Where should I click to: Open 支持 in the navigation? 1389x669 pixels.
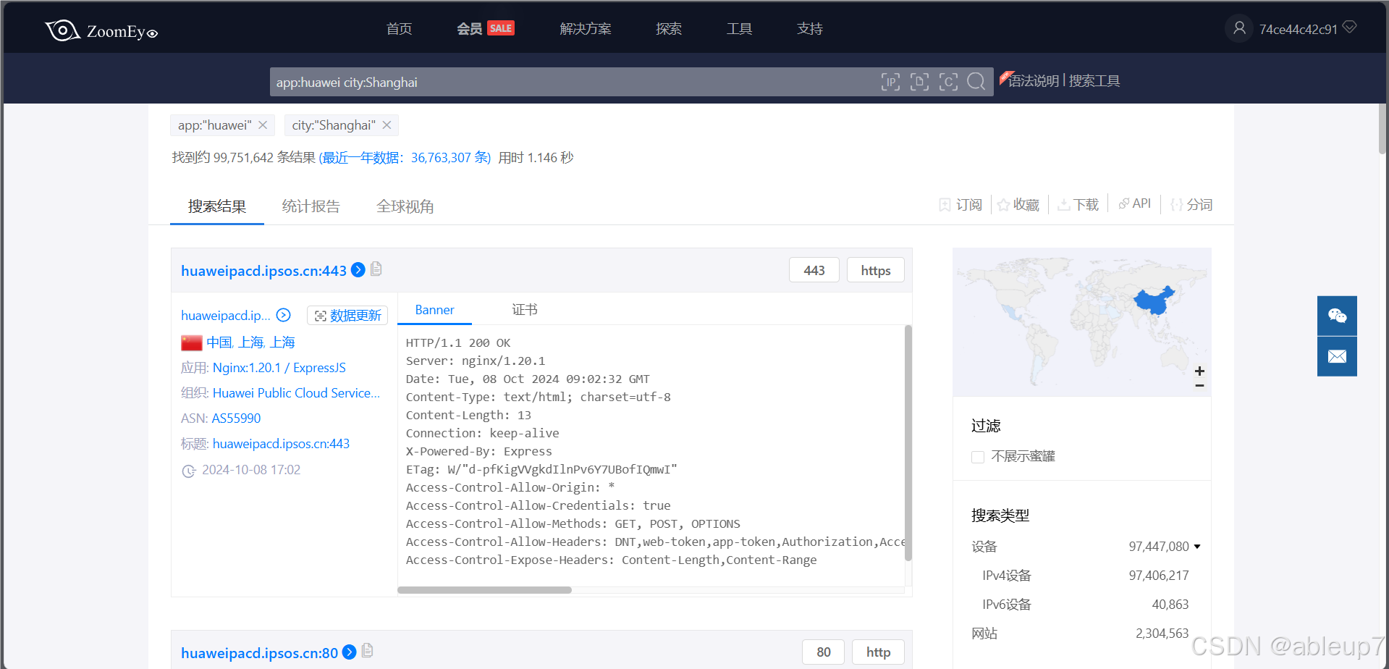[810, 28]
